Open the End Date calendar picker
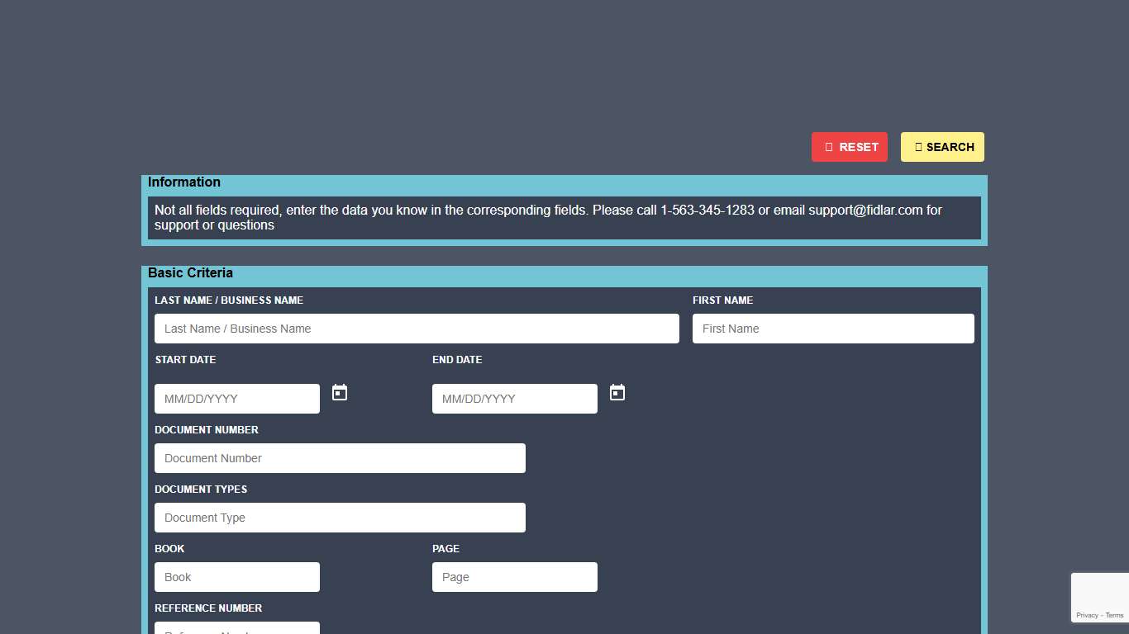The image size is (1129, 634). (x=617, y=393)
